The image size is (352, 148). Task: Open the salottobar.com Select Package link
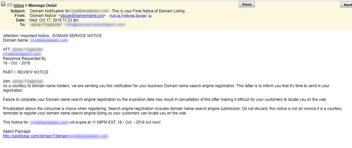point(56,136)
